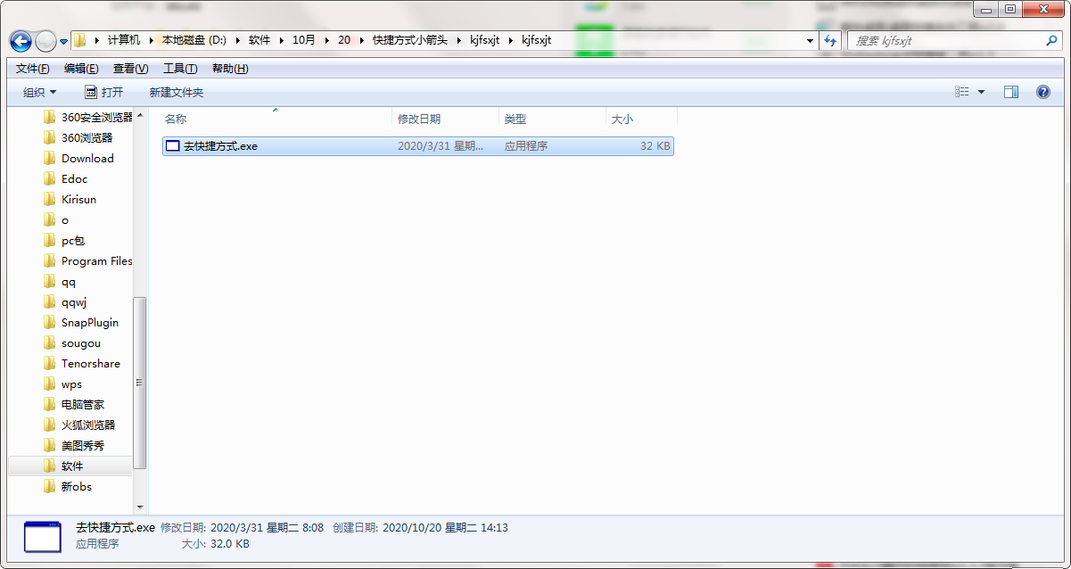Click the 打开 toolbar button
1071x569 pixels.
click(x=103, y=92)
